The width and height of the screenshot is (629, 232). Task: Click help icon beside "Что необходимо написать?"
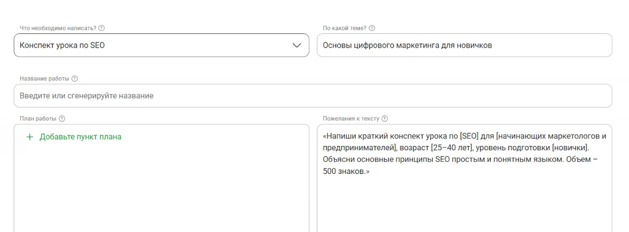coord(101,28)
